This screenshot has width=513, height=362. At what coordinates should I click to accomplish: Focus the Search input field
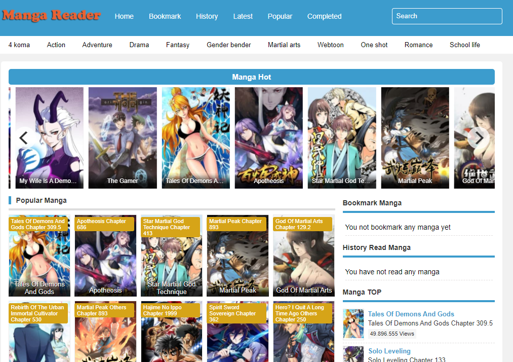coord(447,16)
